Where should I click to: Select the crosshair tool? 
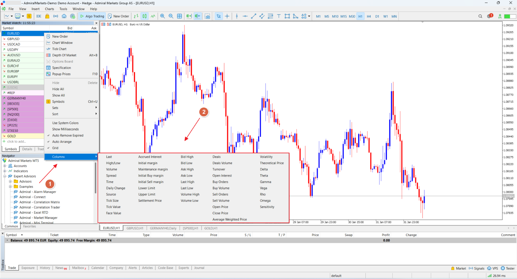click(227, 16)
